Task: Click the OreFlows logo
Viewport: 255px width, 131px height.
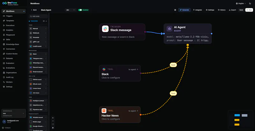Action: tap(10, 3)
